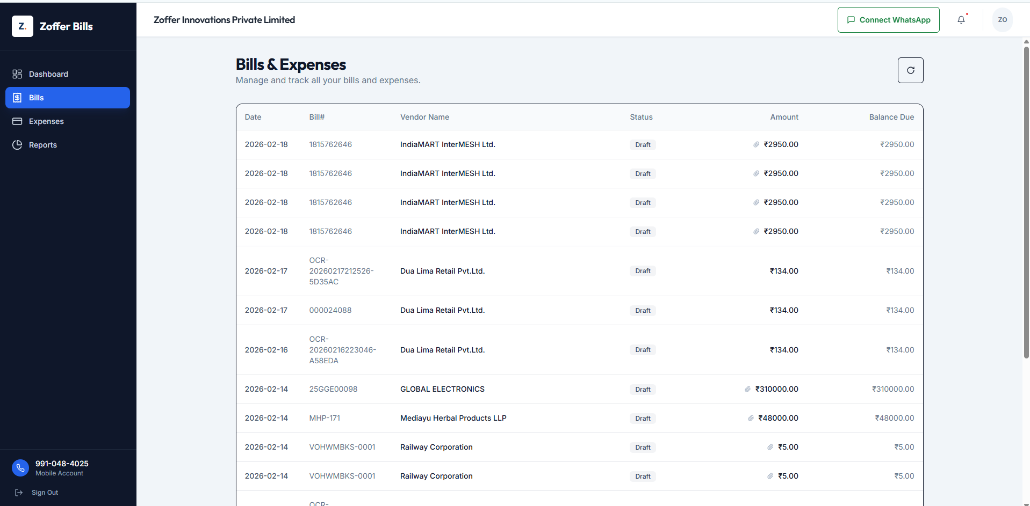
Task: Sign out of the account
Action: 44,492
